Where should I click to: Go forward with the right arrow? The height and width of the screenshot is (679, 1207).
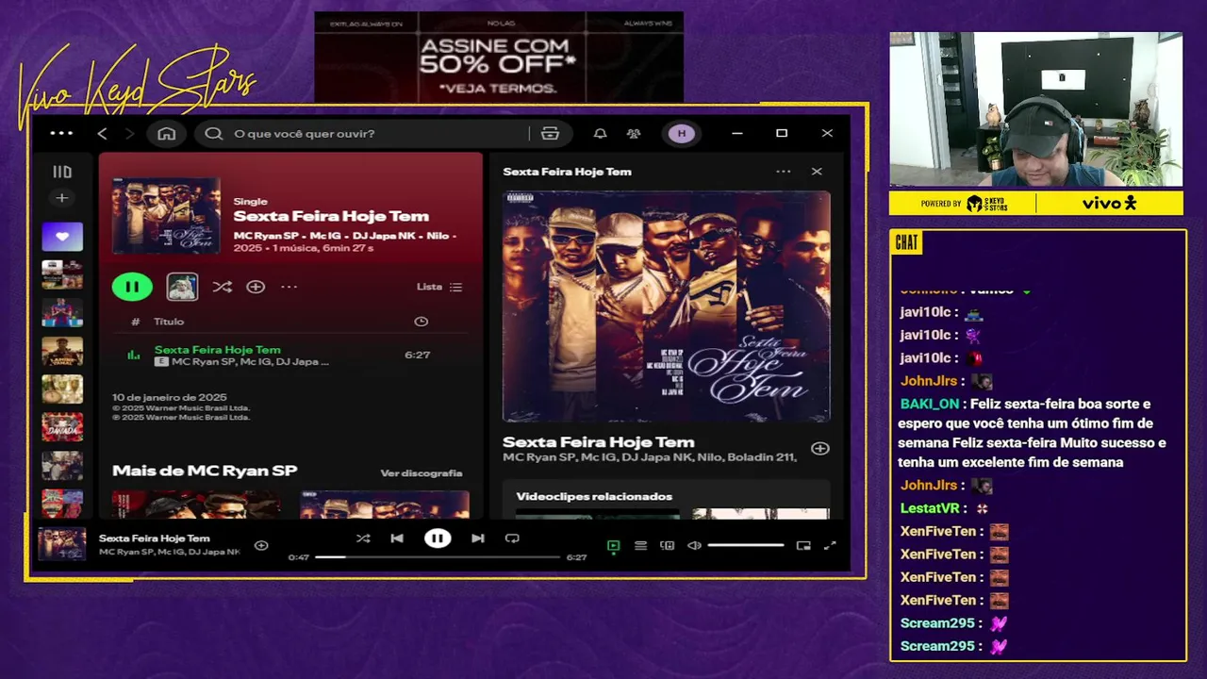pyautogui.click(x=130, y=134)
